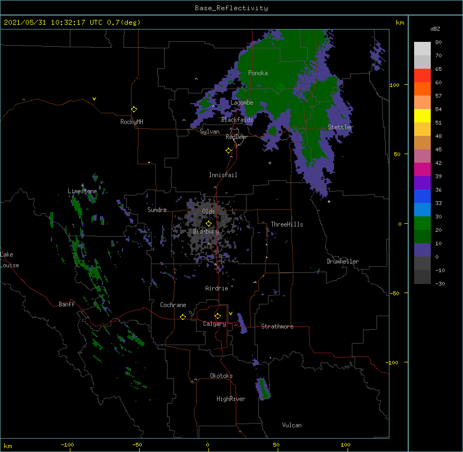This screenshot has width=463, height=452.
Task: Click the Okotoks label
Action: (x=221, y=376)
